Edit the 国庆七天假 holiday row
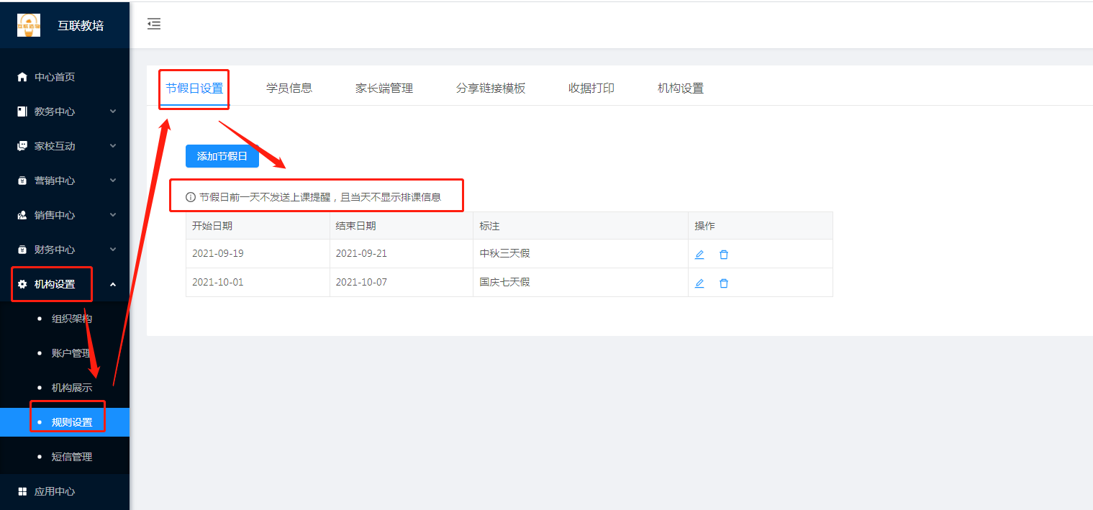This screenshot has height=510, width=1093. [x=699, y=283]
